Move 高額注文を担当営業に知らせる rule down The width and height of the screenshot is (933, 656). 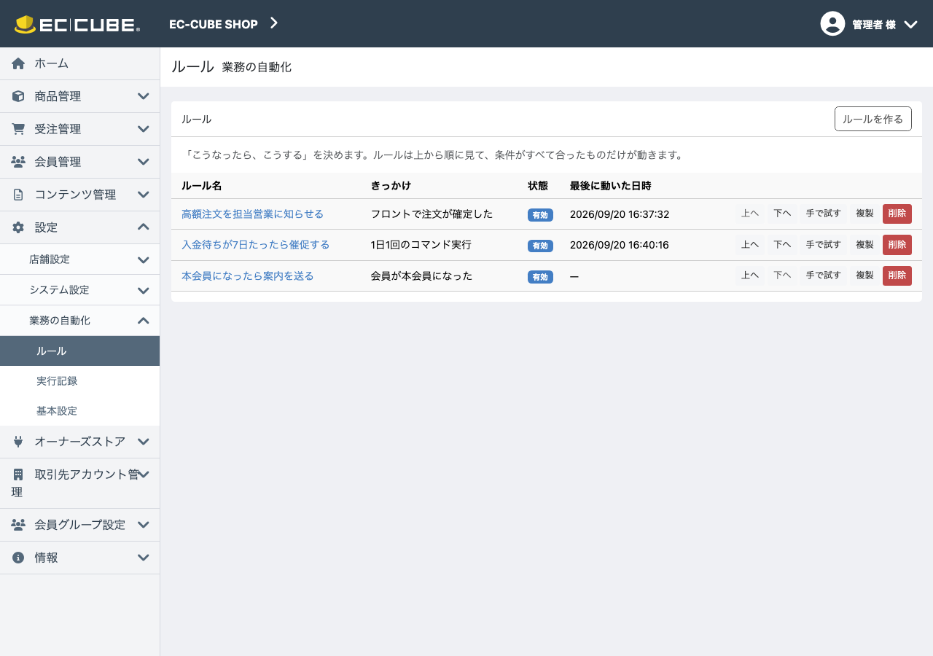tap(782, 214)
